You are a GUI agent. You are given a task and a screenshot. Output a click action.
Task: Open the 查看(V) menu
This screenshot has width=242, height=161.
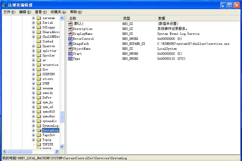[41, 12]
